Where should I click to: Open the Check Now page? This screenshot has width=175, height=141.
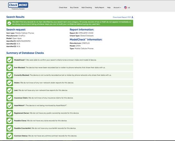63,8
